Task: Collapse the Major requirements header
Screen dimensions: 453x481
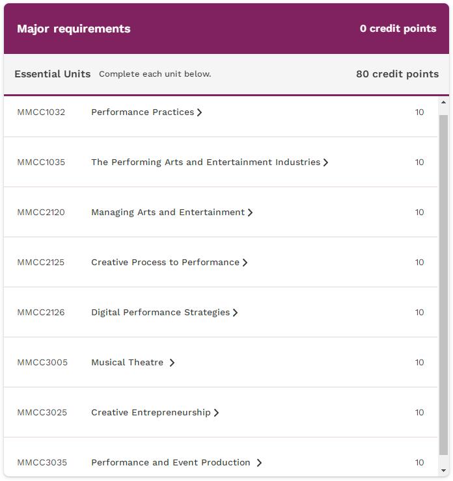Action: tap(226, 29)
